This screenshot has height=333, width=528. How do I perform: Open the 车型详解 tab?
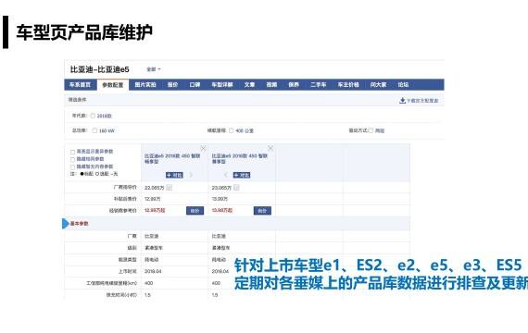(x=222, y=85)
